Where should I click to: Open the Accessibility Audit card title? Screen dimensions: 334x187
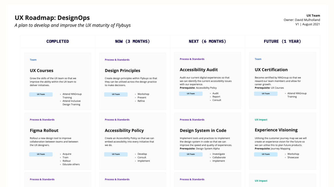pos(199,70)
